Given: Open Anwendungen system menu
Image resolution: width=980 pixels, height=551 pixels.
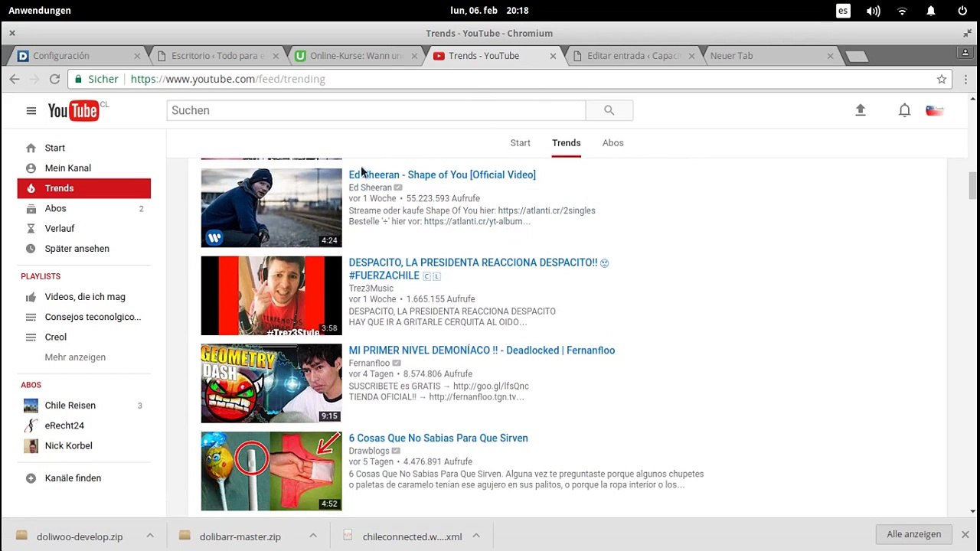Looking at the screenshot, I should [40, 11].
